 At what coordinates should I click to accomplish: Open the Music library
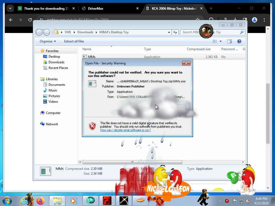(x=53, y=90)
